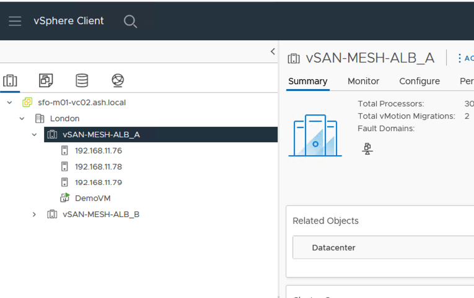Open the hamburger navigation menu

15,21
